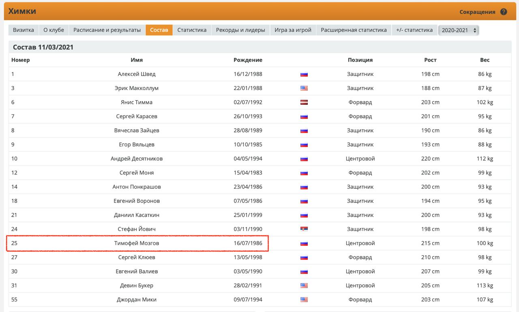519x312 pixels.
Task: Click the Russian flag in Даниил Касаткин row
Action: (304, 215)
